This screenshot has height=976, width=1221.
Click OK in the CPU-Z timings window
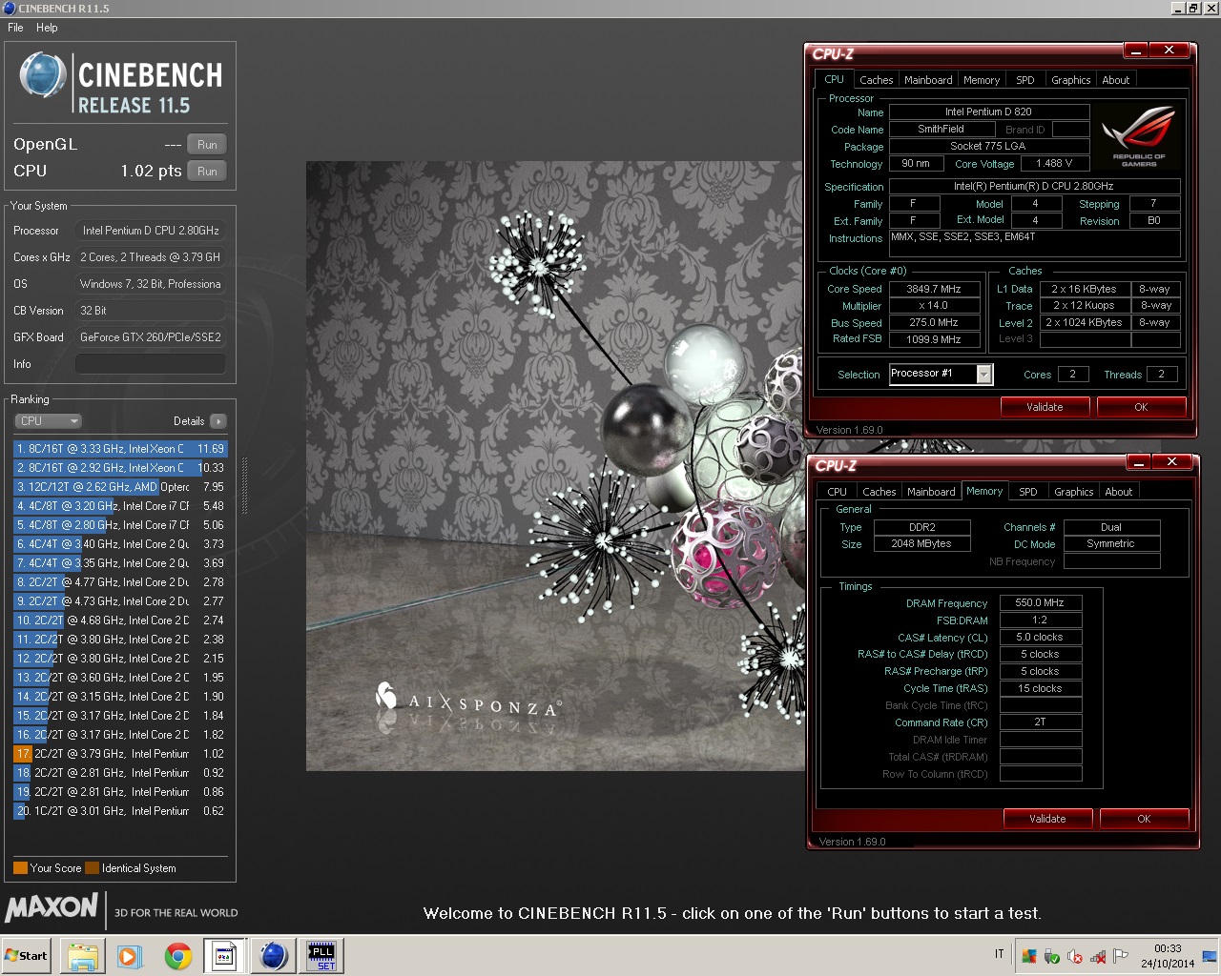(x=1144, y=819)
